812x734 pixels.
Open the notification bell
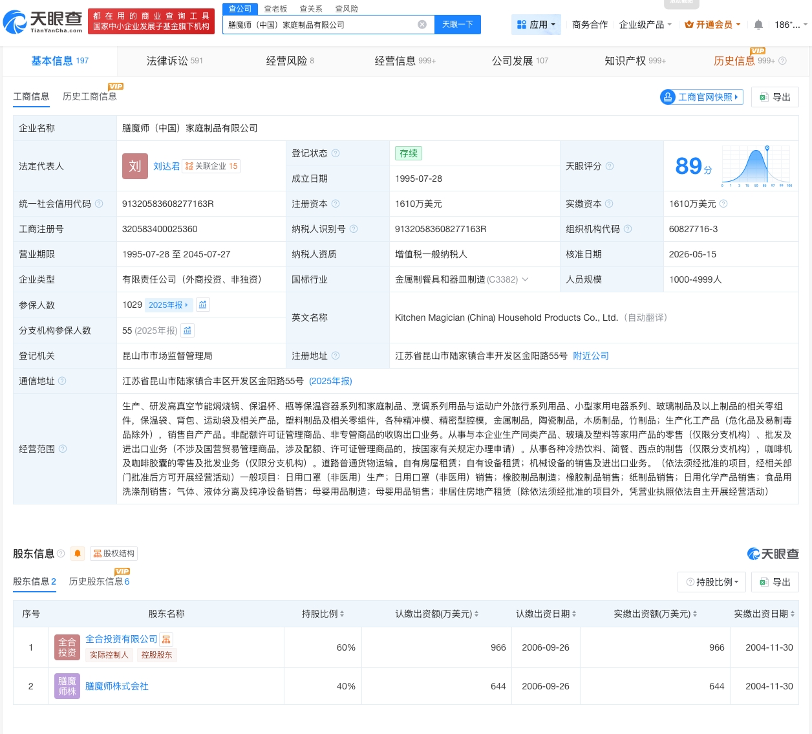coord(758,25)
